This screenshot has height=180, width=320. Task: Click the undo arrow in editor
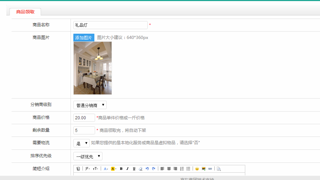click(x=147, y=169)
